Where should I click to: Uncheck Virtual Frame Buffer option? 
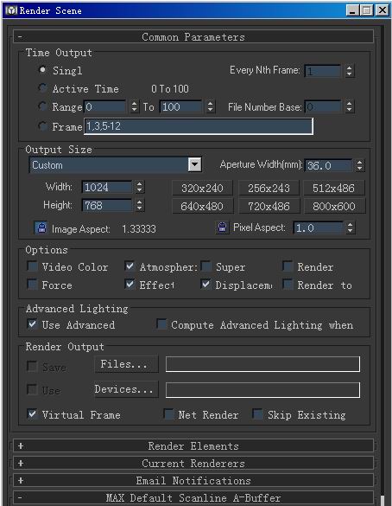(32, 414)
